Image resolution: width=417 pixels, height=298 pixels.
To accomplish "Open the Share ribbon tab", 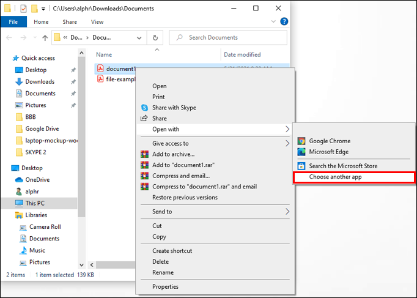I will coord(70,22).
